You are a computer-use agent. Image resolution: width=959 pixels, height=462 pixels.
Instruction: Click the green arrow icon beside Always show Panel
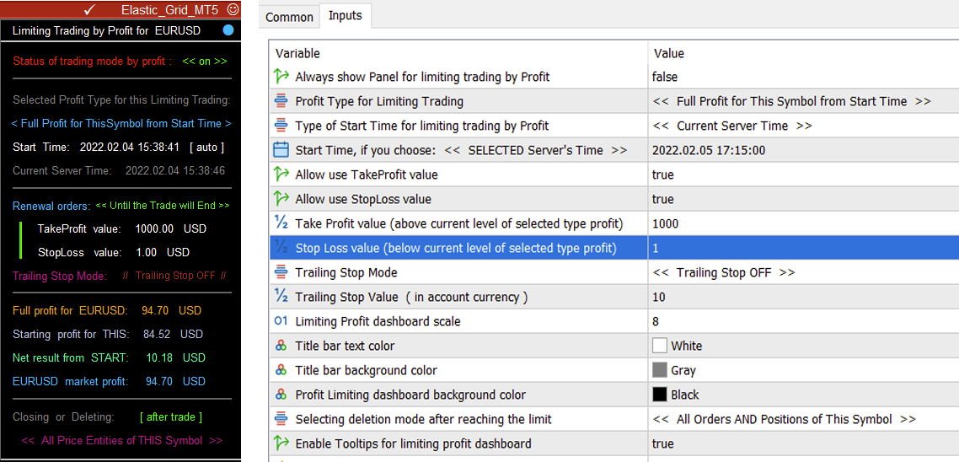click(x=281, y=77)
